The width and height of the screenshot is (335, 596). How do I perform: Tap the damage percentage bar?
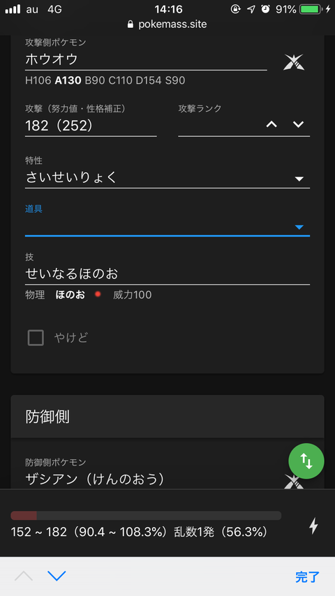tap(146, 516)
